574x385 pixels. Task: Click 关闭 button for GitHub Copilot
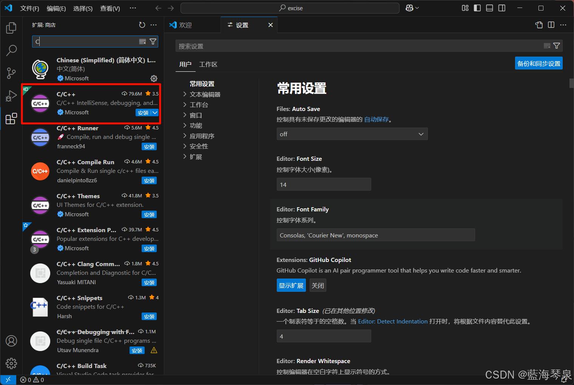pyautogui.click(x=318, y=285)
